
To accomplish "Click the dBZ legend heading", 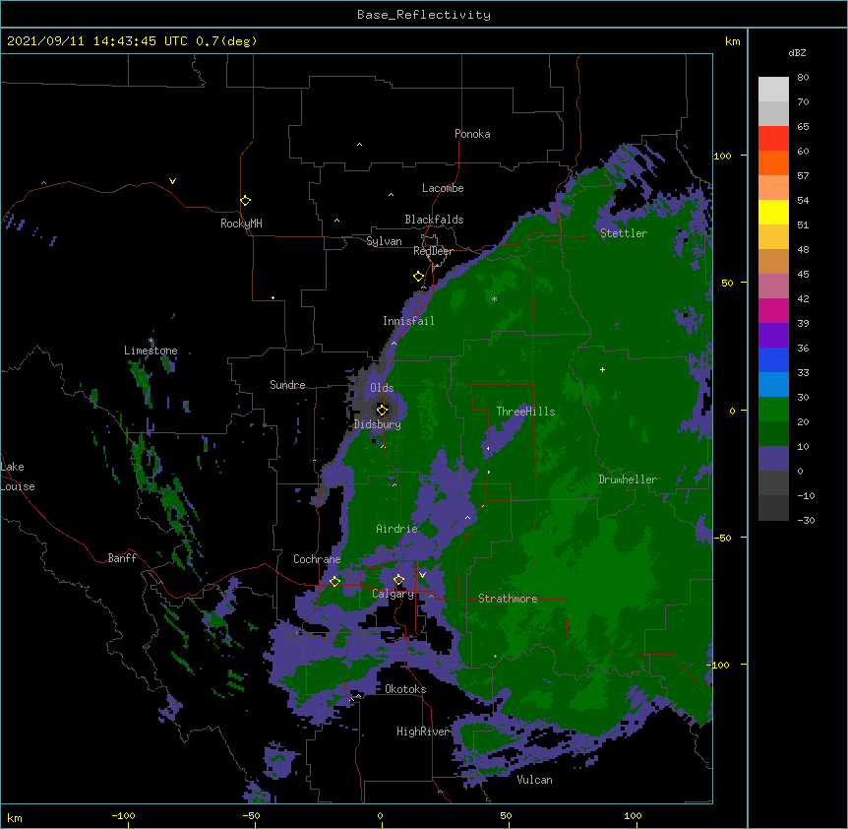I will pyautogui.click(x=797, y=53).
